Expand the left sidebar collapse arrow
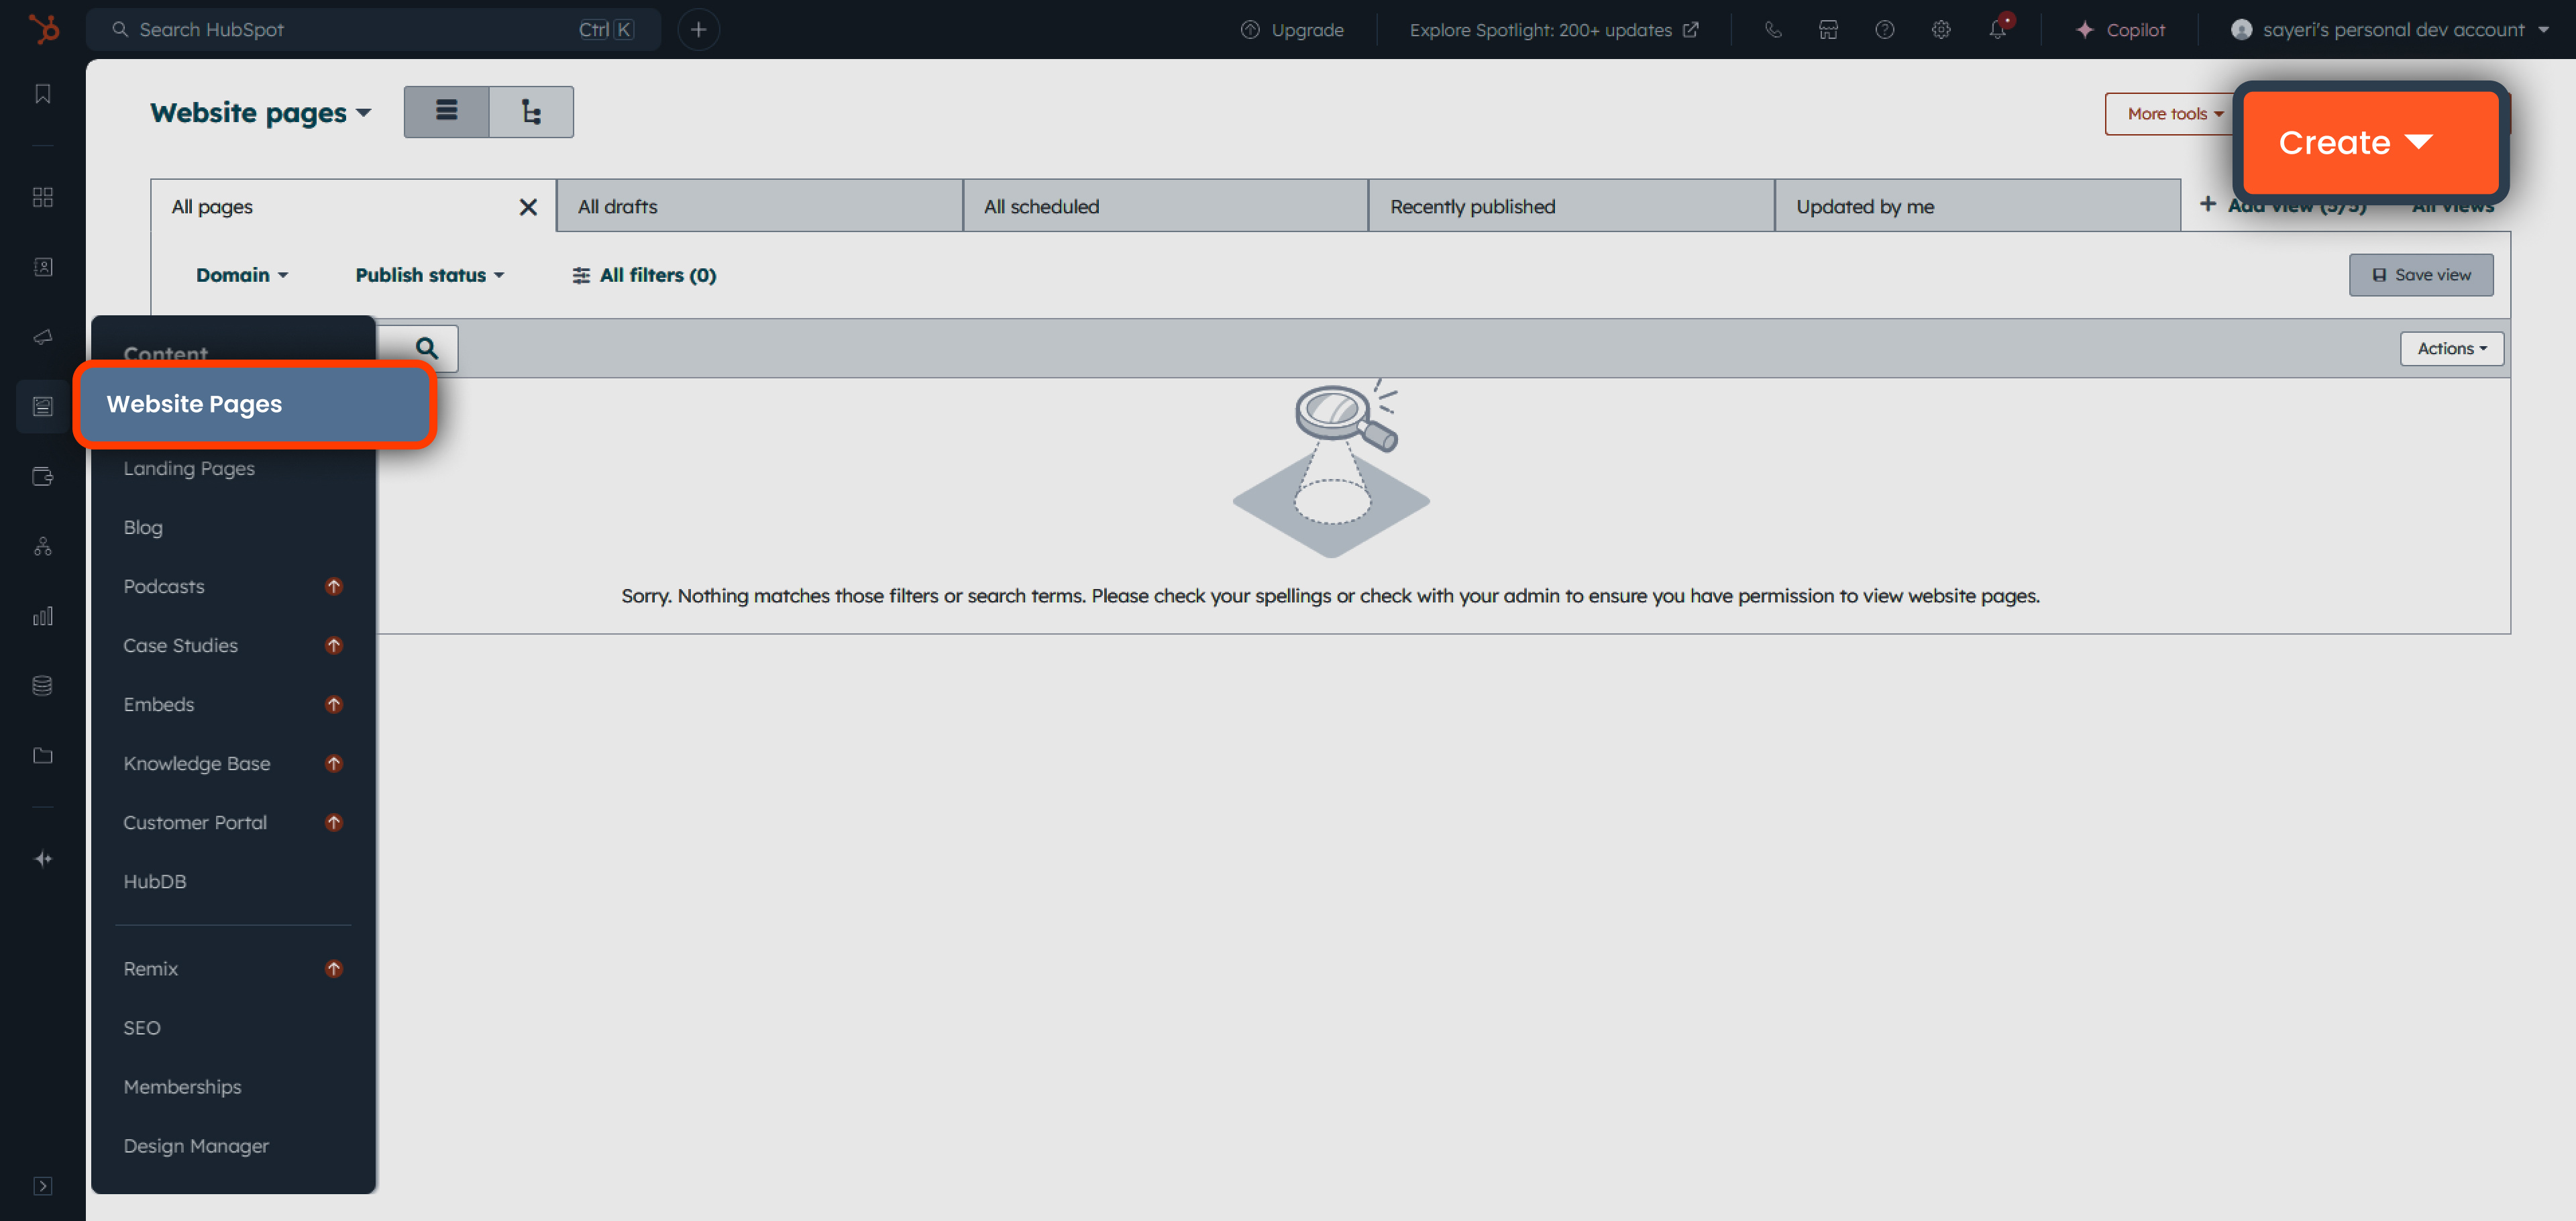The width and height of the screenshot is (2576, 1221). 43,1185
